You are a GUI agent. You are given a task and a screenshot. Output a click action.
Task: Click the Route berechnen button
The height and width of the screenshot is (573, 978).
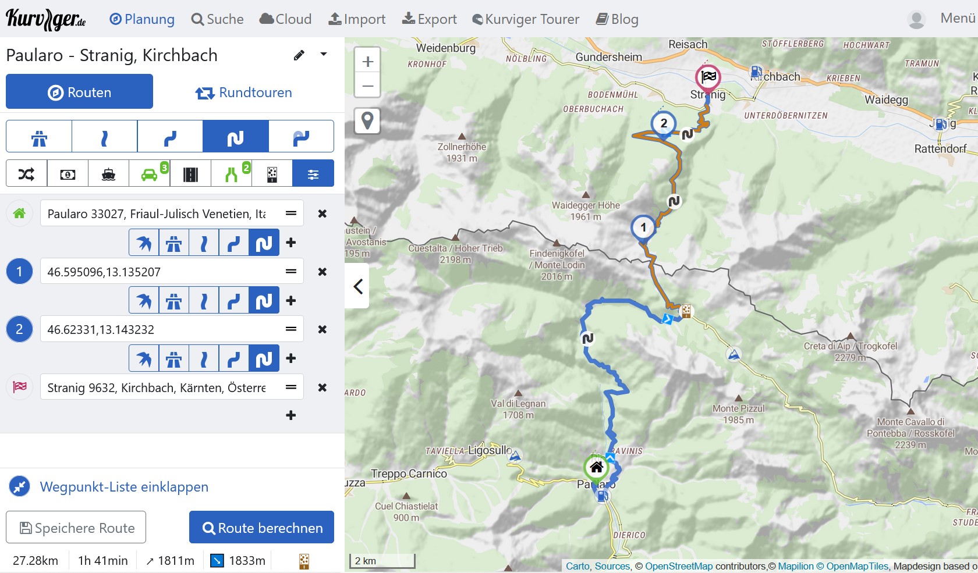pos(262,528)
